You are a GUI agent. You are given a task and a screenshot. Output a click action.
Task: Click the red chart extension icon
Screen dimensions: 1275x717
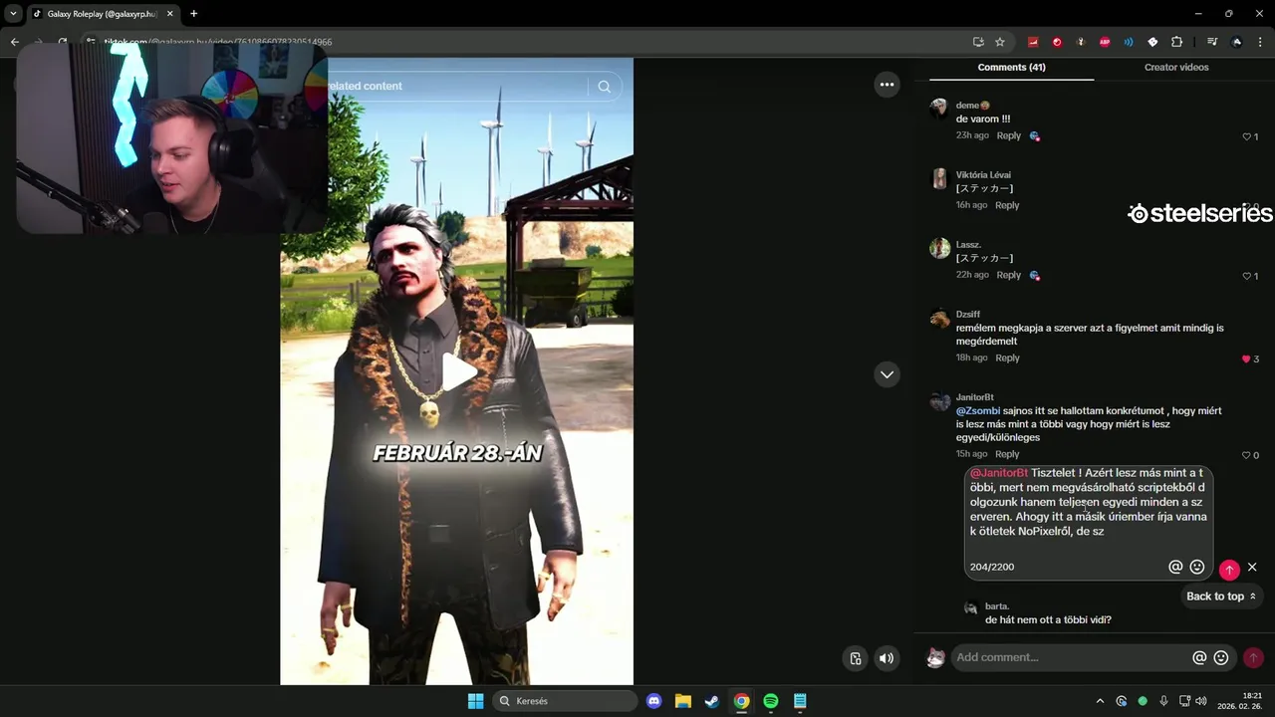pos(1033,42)
